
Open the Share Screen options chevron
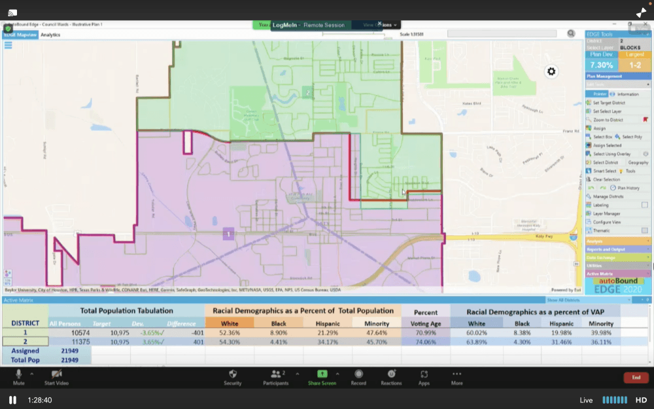click(337, 374)
